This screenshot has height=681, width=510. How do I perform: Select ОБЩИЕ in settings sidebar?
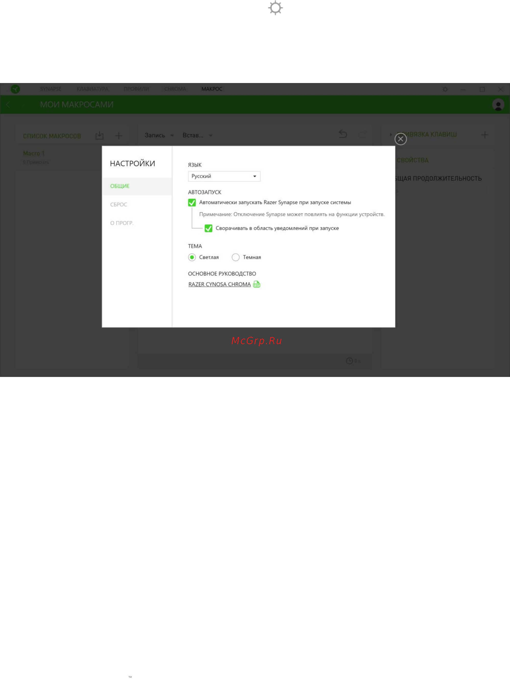tap(137, 186)
